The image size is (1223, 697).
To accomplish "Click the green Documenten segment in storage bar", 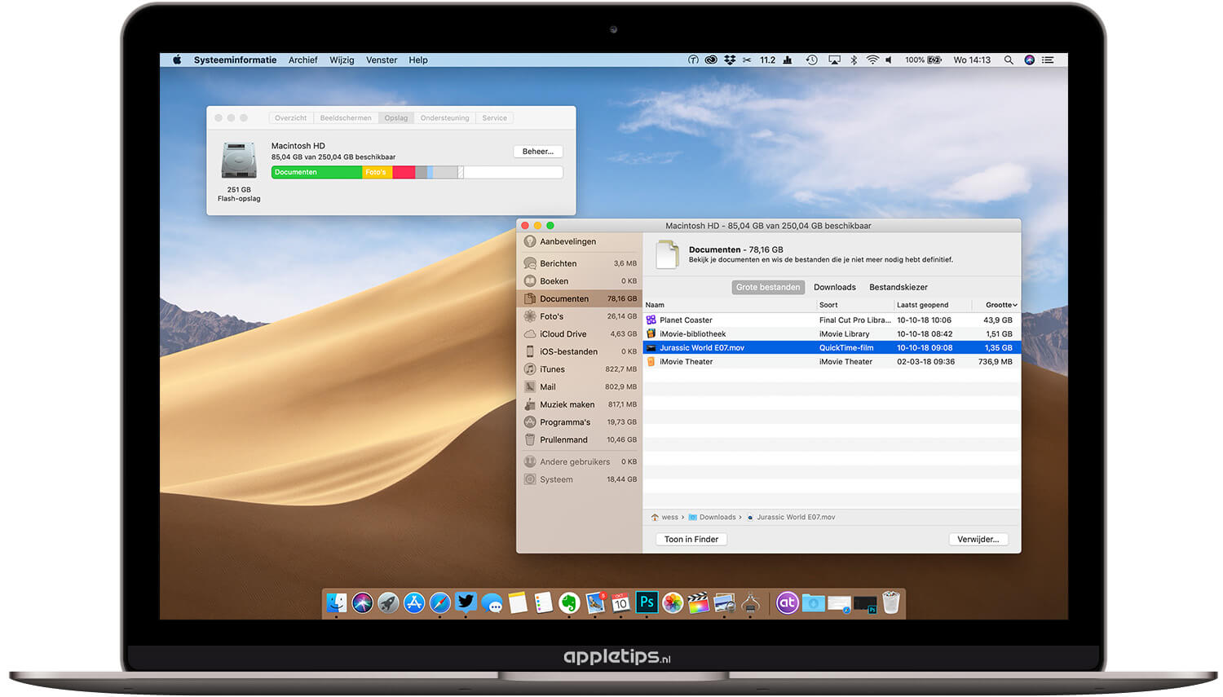I will pyautogui.click(x=316, y=172).
